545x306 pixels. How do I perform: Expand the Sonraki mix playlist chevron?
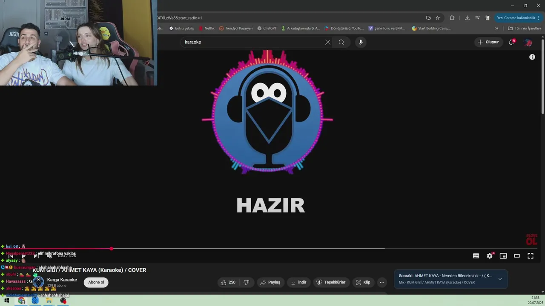500,279
